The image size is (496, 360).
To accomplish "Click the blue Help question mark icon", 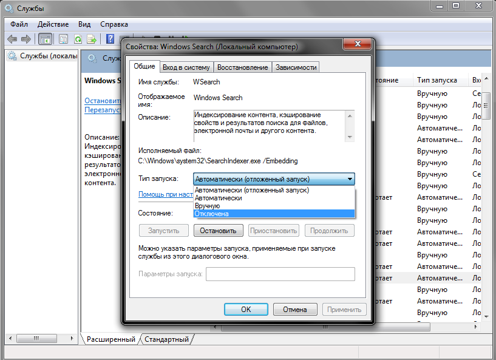I will click(110, 39).
